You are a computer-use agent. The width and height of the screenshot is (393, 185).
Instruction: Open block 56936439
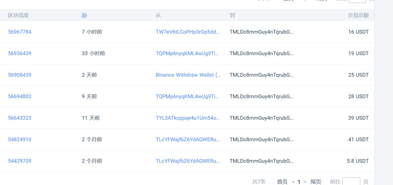pos(20,53)
